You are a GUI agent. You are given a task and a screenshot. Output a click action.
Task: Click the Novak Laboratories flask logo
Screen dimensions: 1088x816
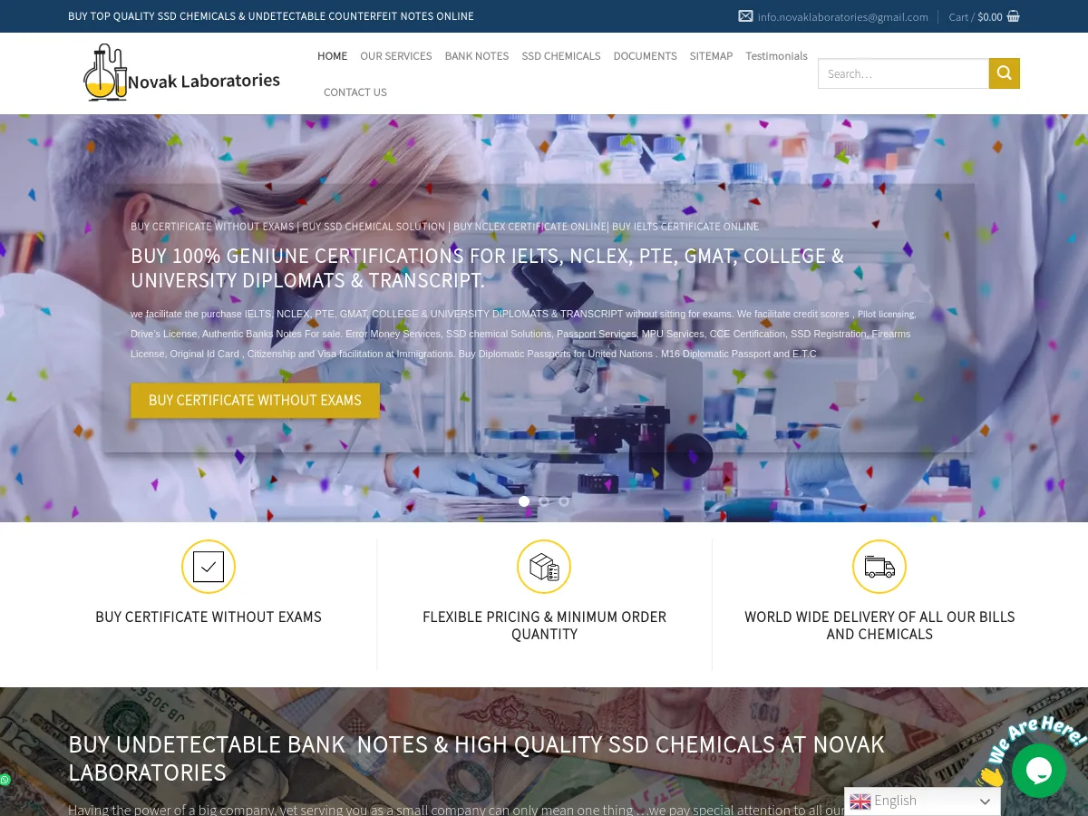tap(104, 73)
